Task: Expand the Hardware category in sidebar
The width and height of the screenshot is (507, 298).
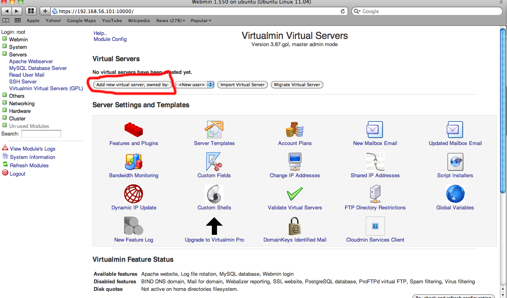Action: pos(5,110)
